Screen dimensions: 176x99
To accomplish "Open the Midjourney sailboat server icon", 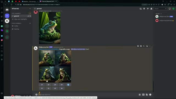I will pyautogui.click(x=7, y=21).
